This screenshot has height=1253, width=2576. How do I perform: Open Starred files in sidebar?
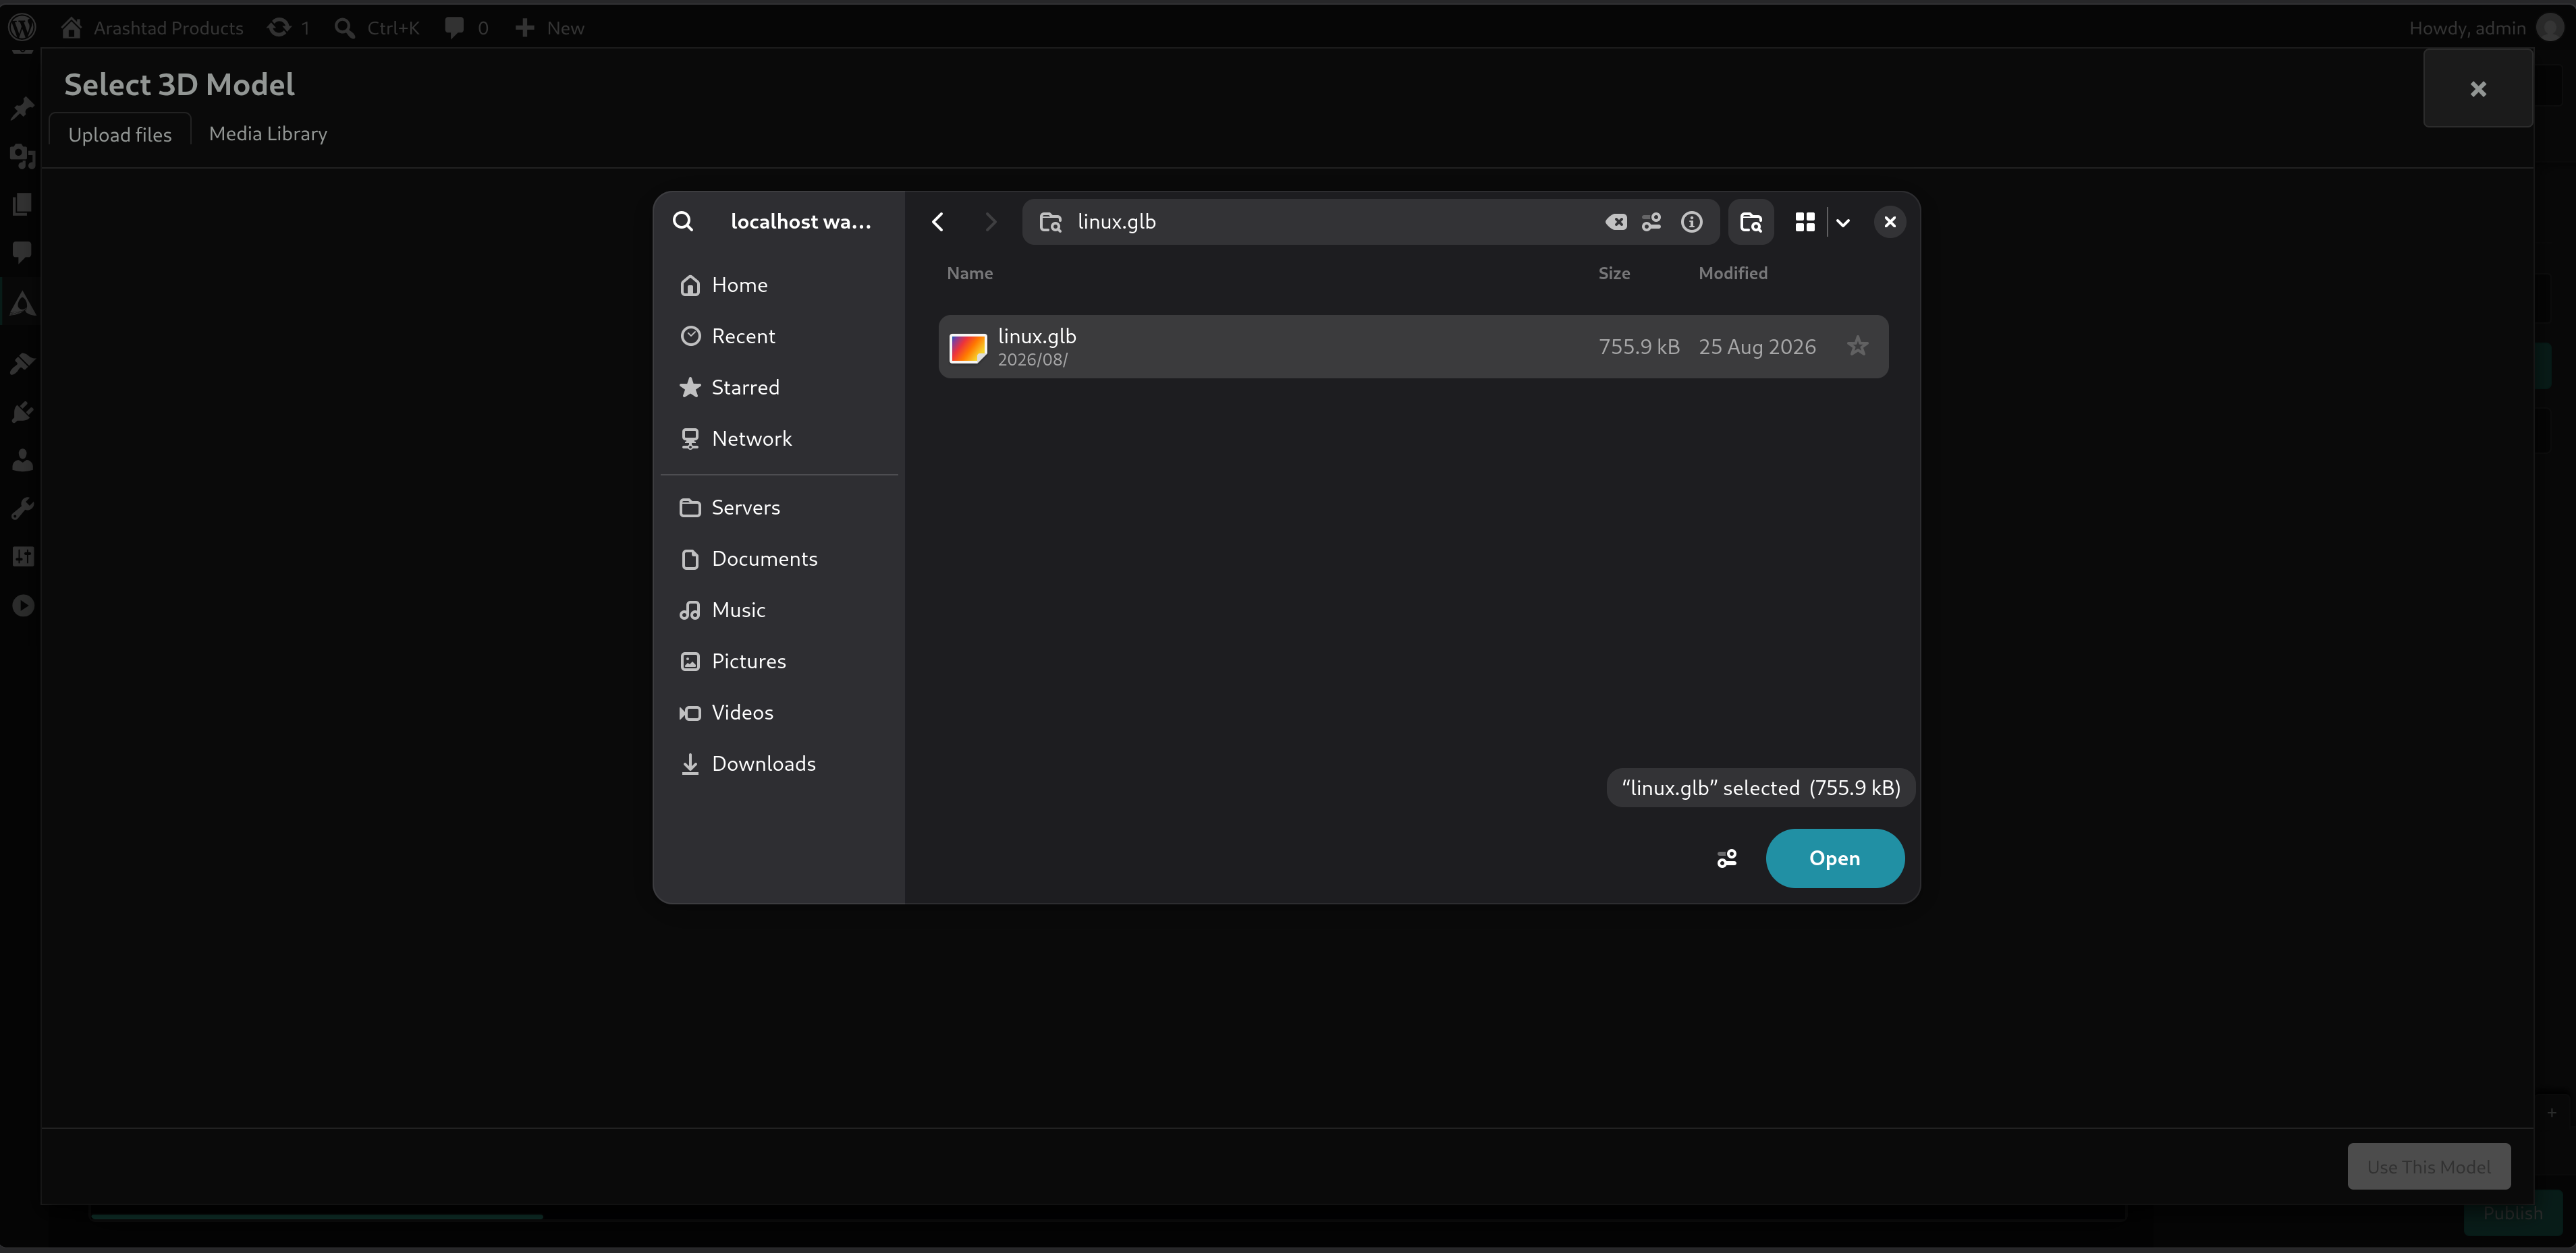(x=780, y=386)
